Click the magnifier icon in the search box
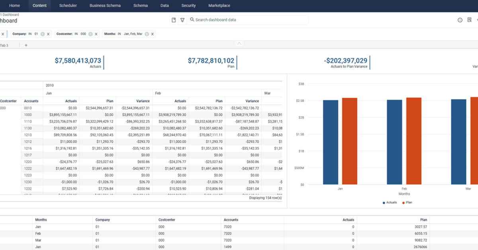 click(192, 20)
